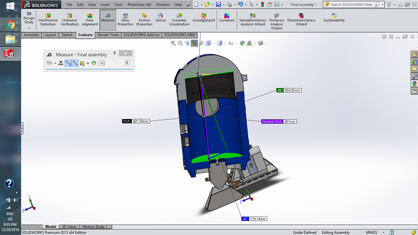Switch to the 3D Views tab
Image resolution: width=418 pixels, height=235 pixels.
click(69, 227)
